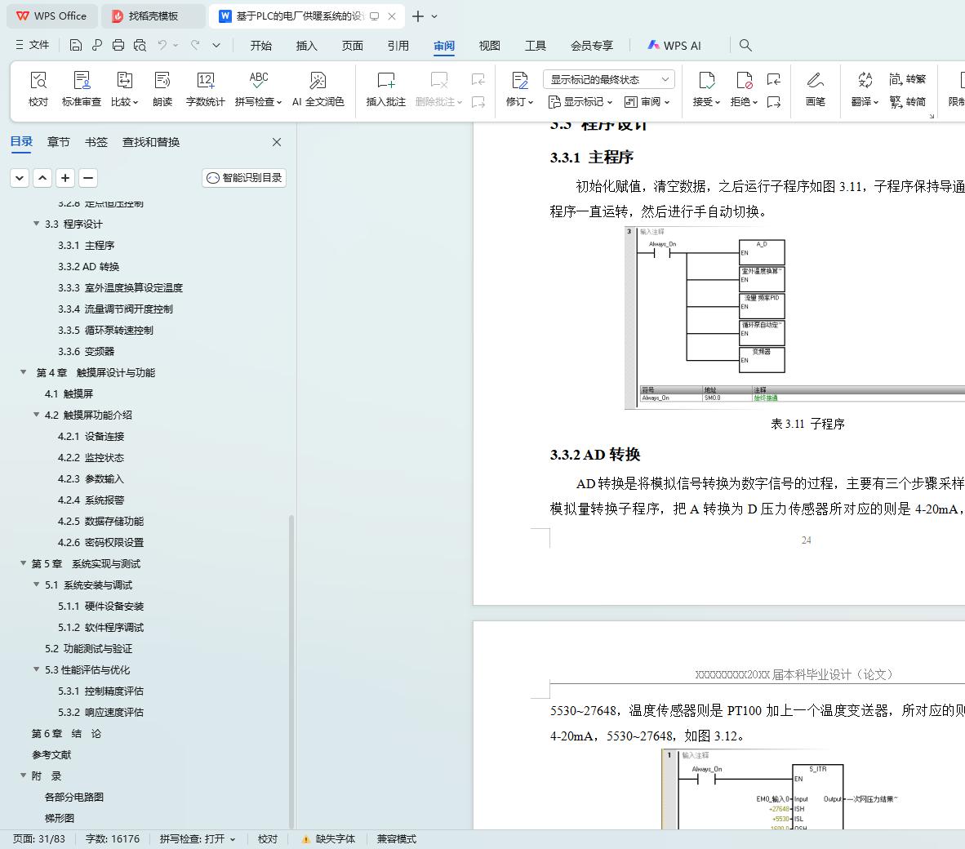Viewport: 965px width, 849px height.
Task: Open a new tab with plus button
Action: coord(418,16)
